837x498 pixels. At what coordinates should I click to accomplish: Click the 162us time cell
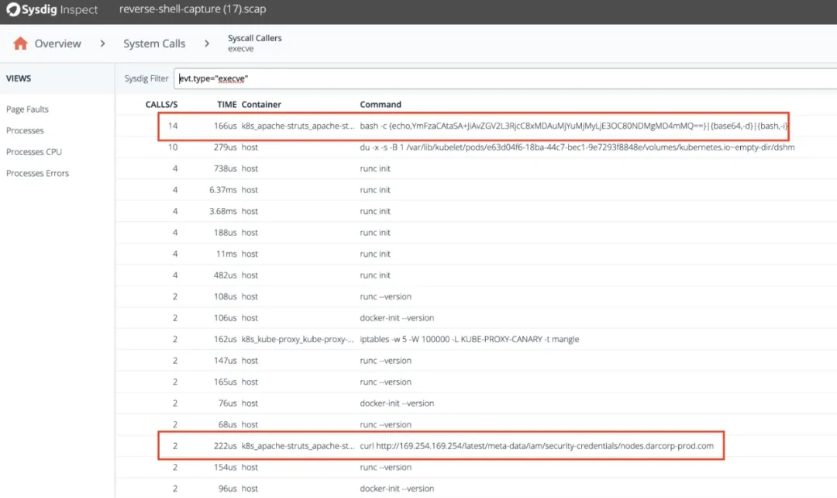(x=226, y=339)
